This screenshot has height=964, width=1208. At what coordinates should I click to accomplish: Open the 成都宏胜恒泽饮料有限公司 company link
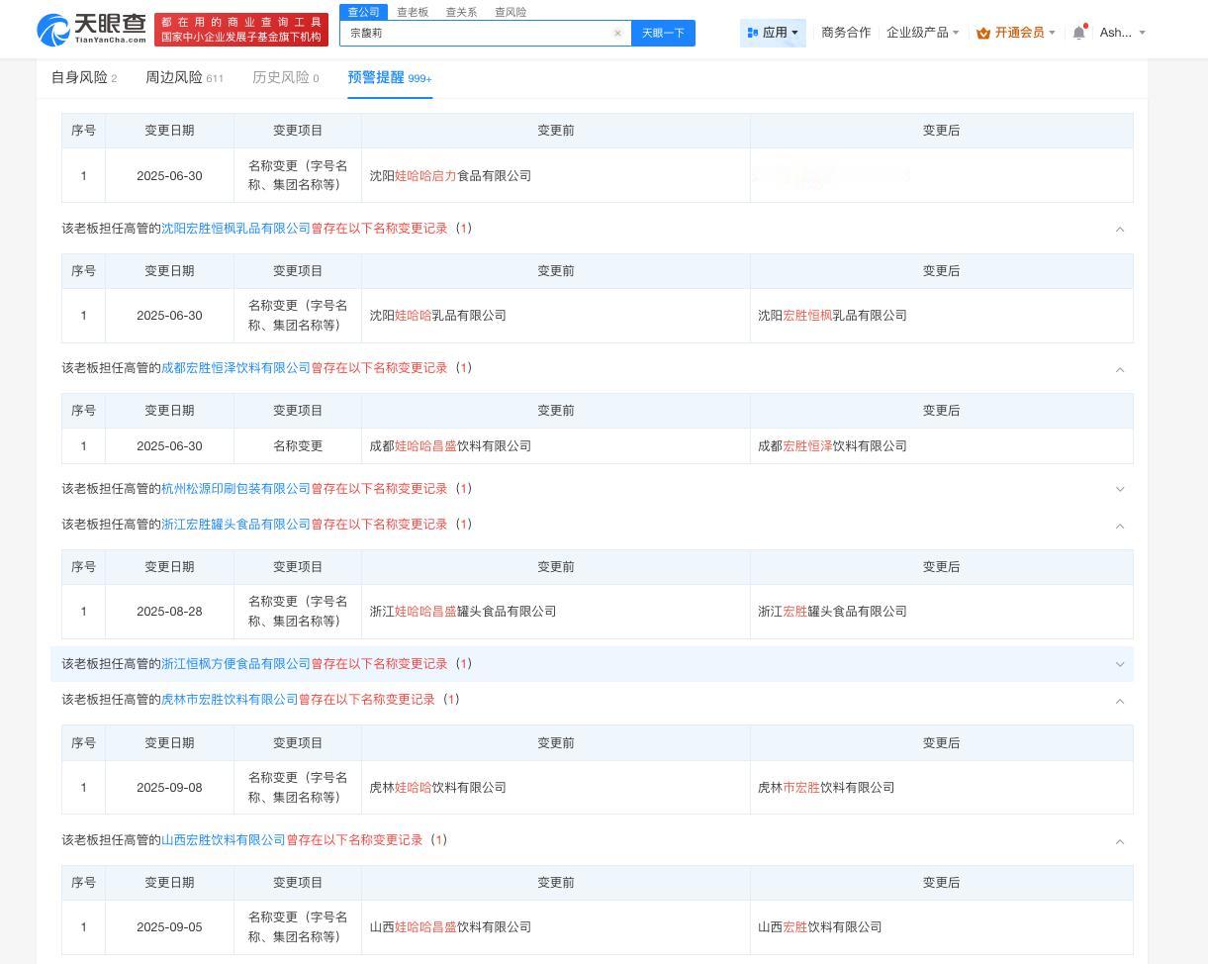[x=235, y=368]
